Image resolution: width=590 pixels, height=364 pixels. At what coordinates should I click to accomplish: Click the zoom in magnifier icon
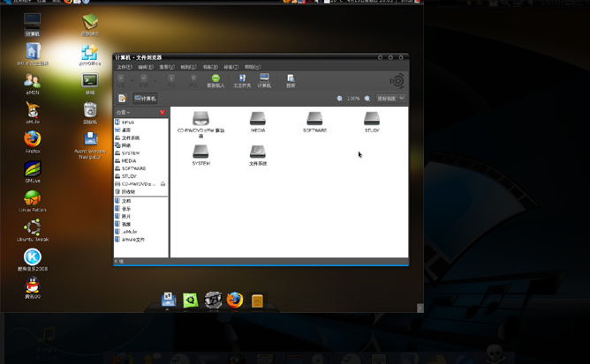(x=368, y=99)
